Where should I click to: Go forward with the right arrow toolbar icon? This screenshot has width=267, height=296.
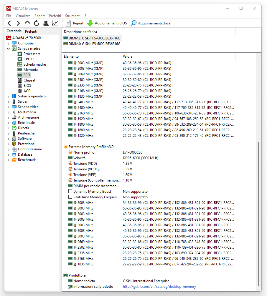(18, 23)
